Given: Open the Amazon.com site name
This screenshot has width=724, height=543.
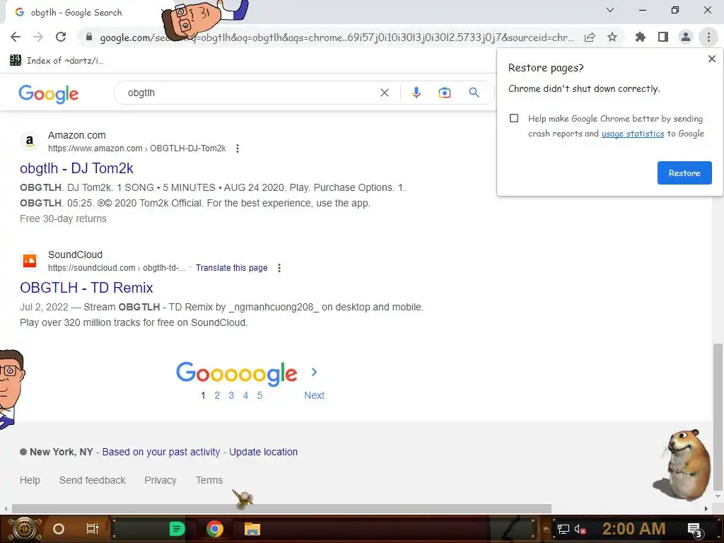Looking at the screenshot, I should pyautogui.click(x=76, y=135).
